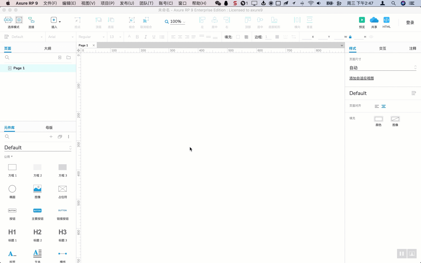Image resolution: width=421 pixels, height=263 pixels.
Task: Generate HTML with the HTML icon
Action: tap(387, 20)
